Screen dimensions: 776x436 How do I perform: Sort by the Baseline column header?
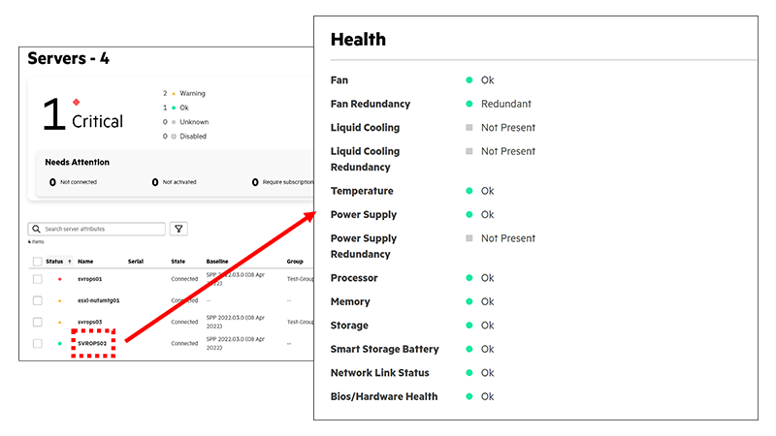coord(217,262)
